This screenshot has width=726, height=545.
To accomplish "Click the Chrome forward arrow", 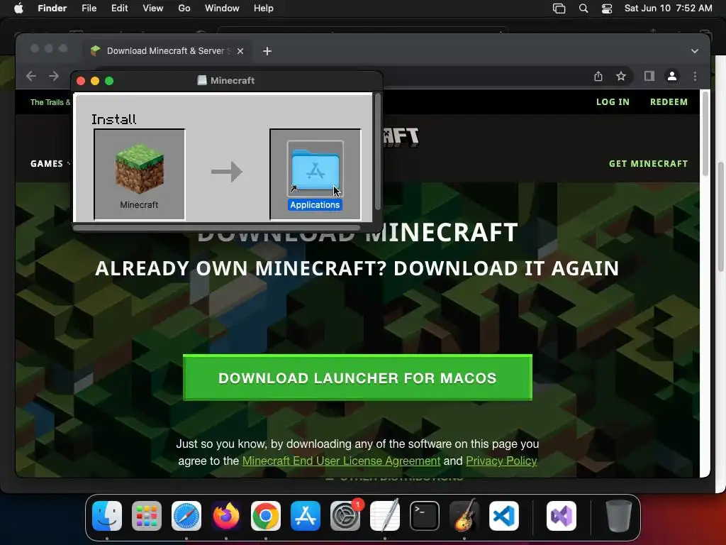I will click(x=54, y=76).
